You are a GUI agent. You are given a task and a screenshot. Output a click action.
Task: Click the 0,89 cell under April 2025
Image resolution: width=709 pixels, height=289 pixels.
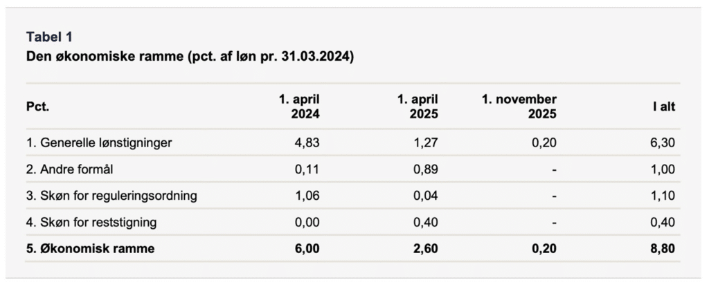pos(427,169)
